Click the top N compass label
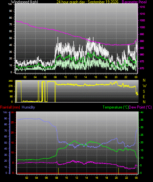The width and height of the screenshot is (153, 182). tap(144, 80)
